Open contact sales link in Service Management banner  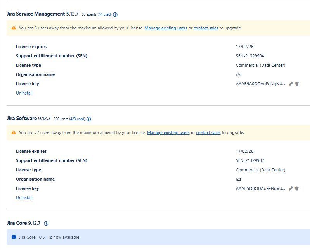pyautogui.click(x=206, y=28)
